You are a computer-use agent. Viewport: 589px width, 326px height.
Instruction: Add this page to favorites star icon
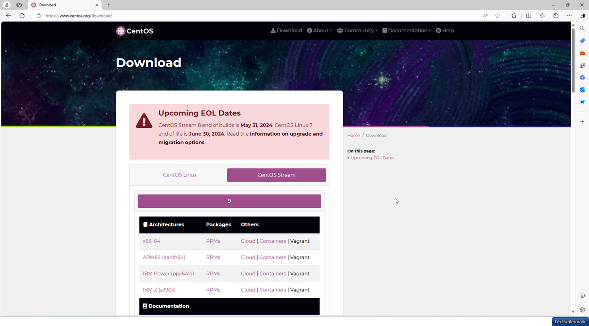pyautogui.click(x=497, y=16)
